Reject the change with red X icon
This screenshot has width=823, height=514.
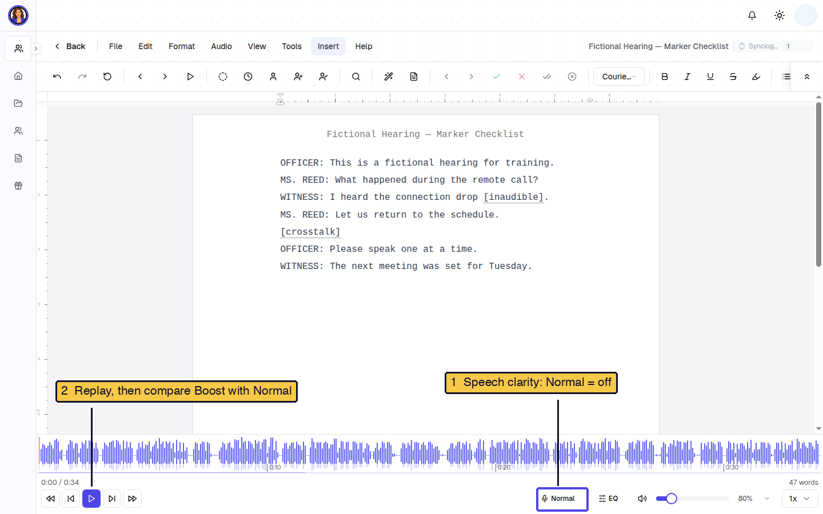522,77
